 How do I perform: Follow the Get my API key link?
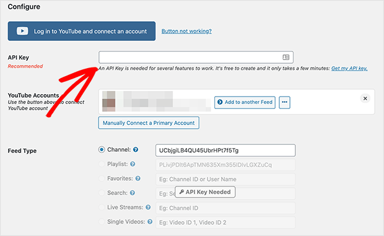click(x=349, y=68)
